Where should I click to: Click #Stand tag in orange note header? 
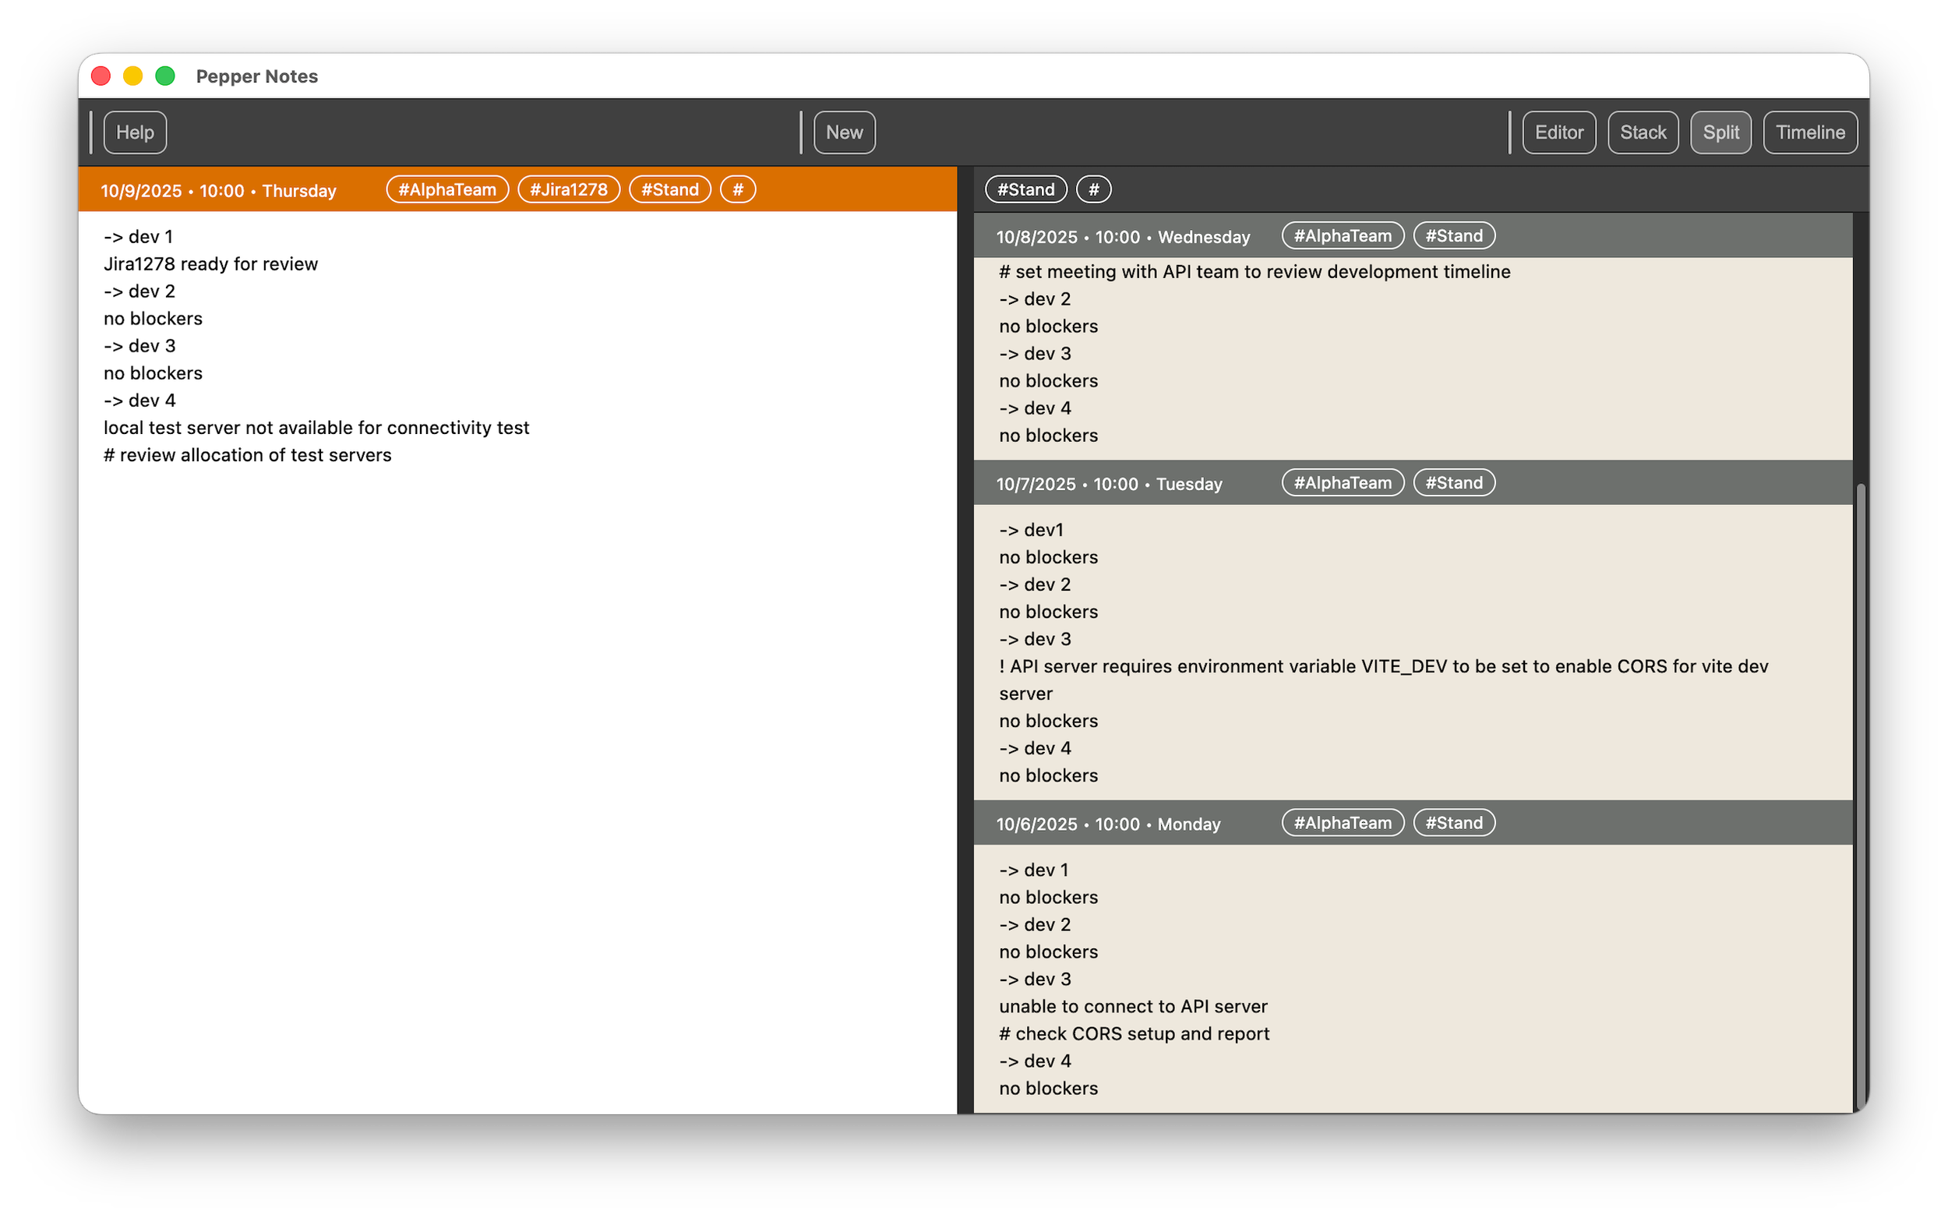(x=669, y=189)
